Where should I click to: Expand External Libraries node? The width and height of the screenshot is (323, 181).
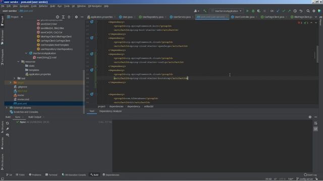point(7,108)
